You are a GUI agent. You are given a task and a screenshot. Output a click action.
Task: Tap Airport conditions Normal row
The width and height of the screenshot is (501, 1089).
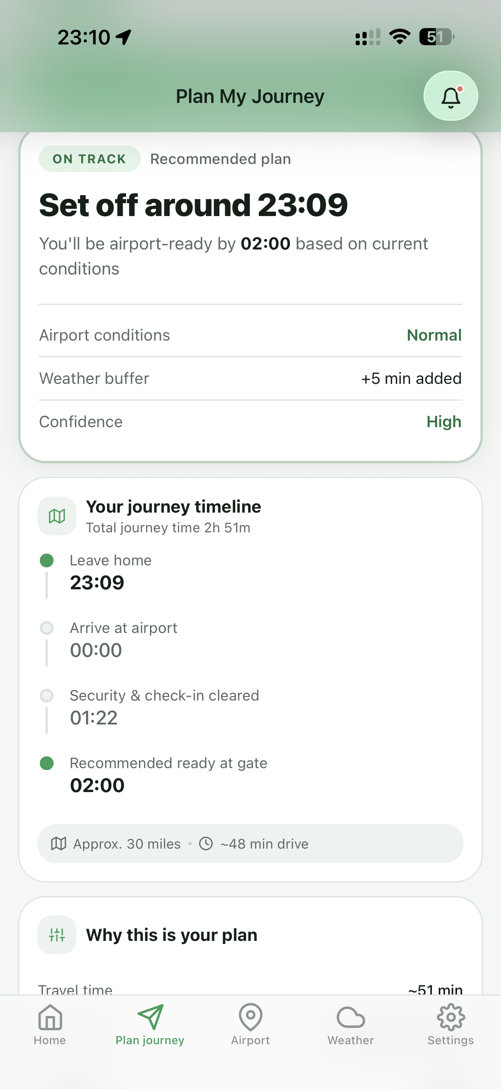click(x=250, y=335)
